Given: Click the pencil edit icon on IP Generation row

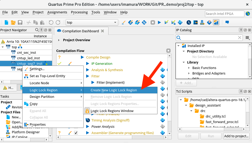Looking at the screenshot, I should click(x=70, y=63).
